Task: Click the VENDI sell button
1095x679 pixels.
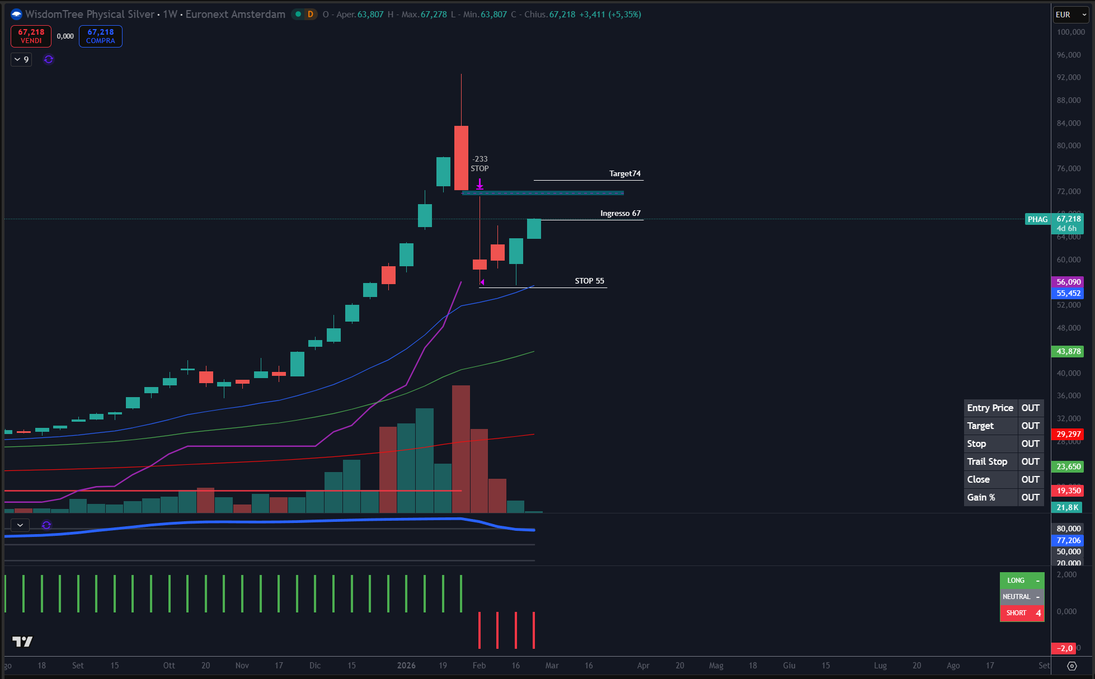Action: pos(31,36)
